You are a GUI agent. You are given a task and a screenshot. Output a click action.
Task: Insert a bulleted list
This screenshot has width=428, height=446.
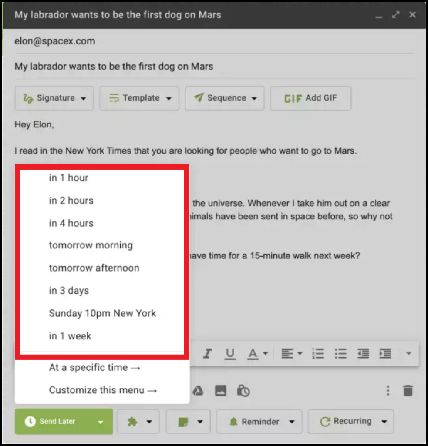[x=340, y=354]
